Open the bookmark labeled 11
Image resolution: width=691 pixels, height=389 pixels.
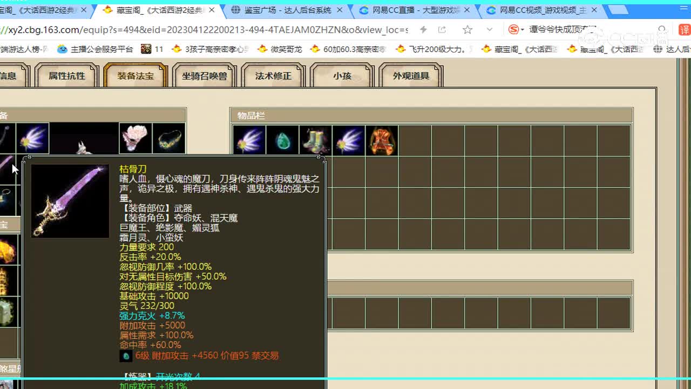tap(152, 49)
